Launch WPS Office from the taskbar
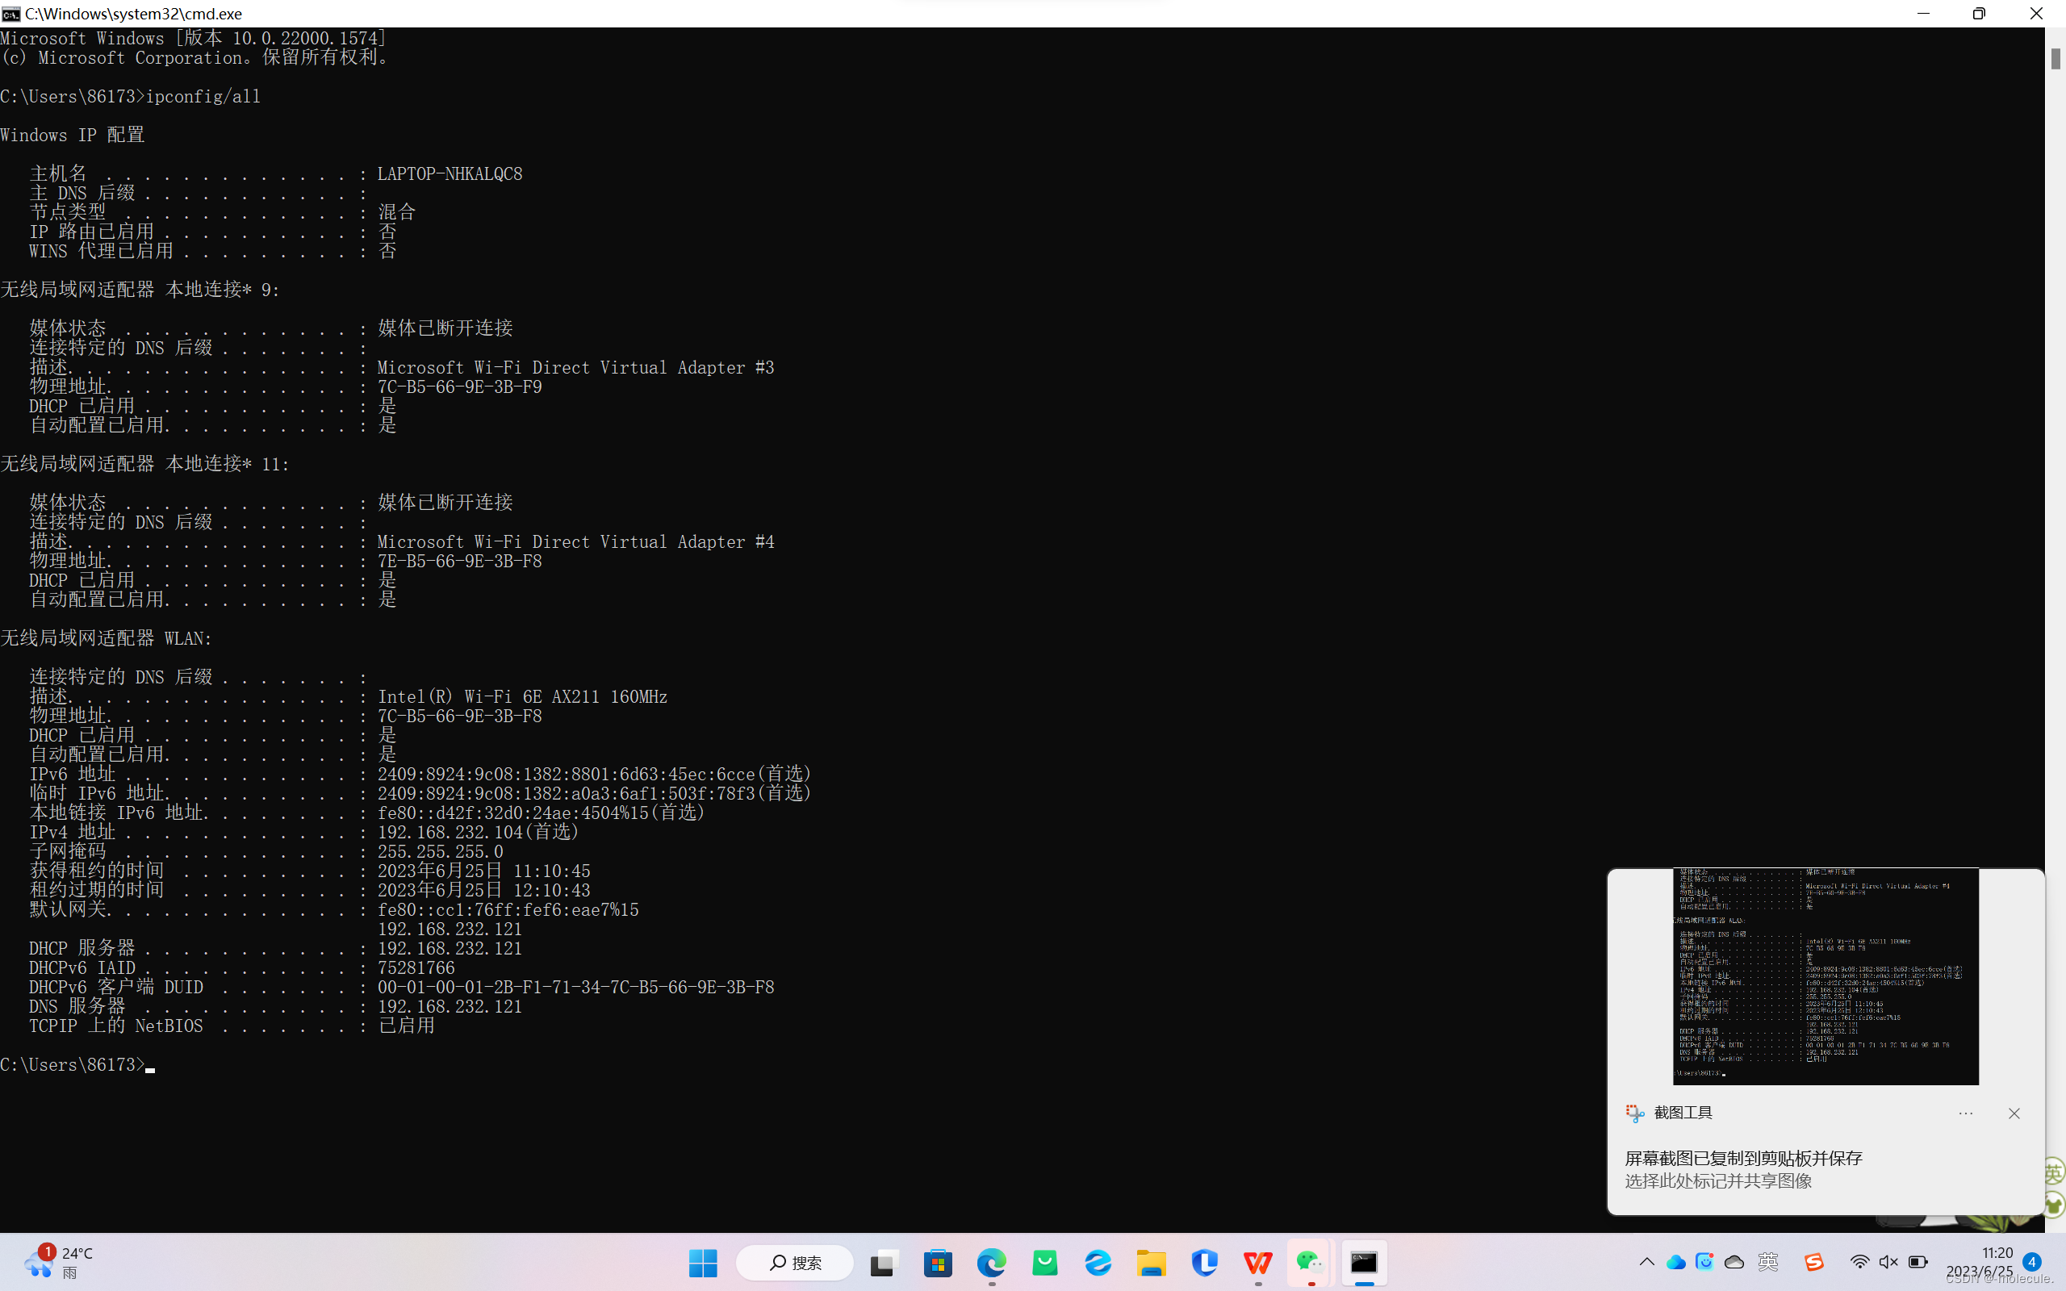 click(1257, 1262)
